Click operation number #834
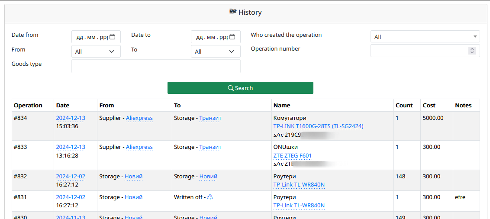490x219 pixels. 20,118
